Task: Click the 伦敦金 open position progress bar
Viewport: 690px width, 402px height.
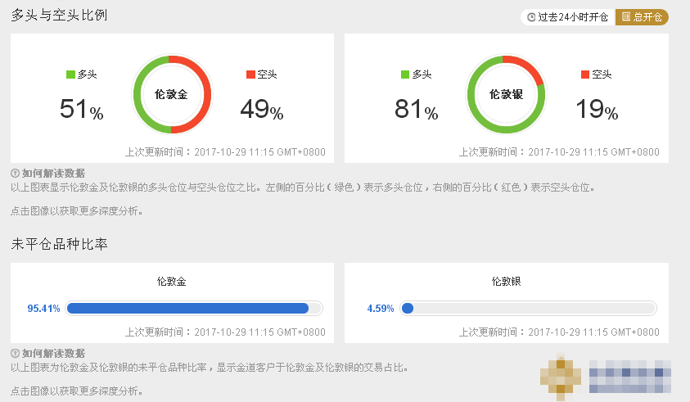Action: tap(194, 309)
